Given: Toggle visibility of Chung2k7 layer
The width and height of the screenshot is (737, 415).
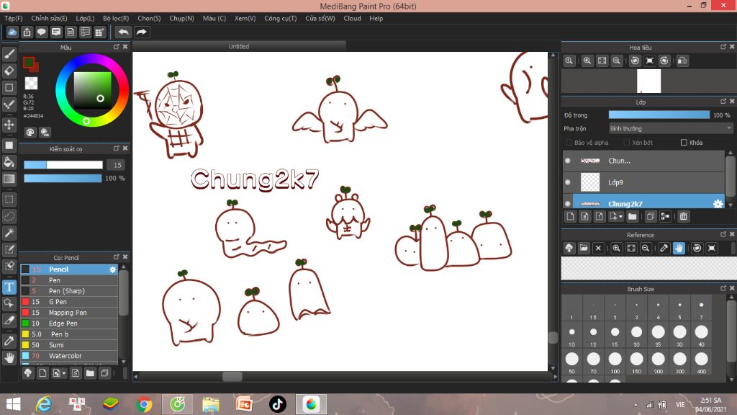Looking at the screenshot, I should tap(568, 204).
